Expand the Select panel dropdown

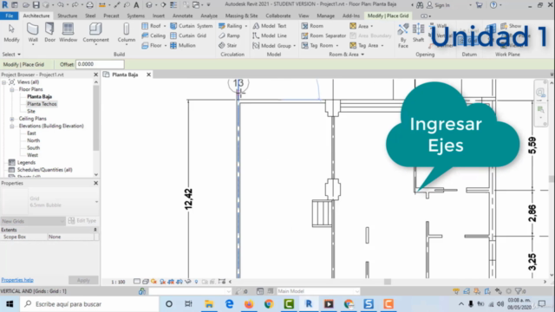pyautogui.click(x=11, y=54)
